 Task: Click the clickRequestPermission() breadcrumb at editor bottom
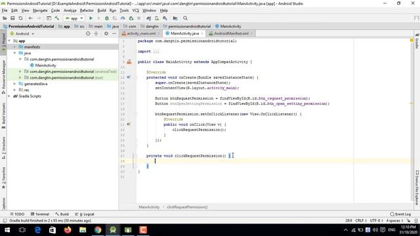click(187, 207)
